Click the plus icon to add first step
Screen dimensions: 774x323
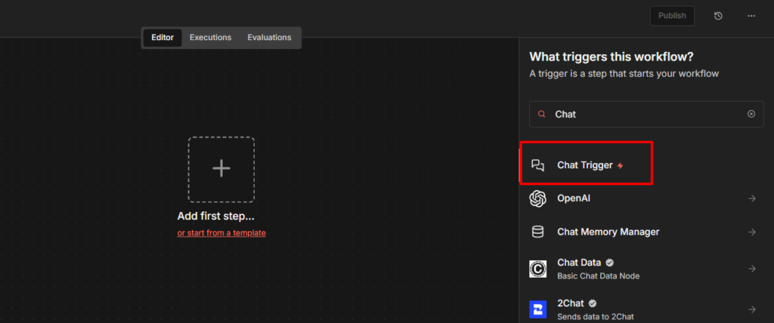[x=221, y=169]
